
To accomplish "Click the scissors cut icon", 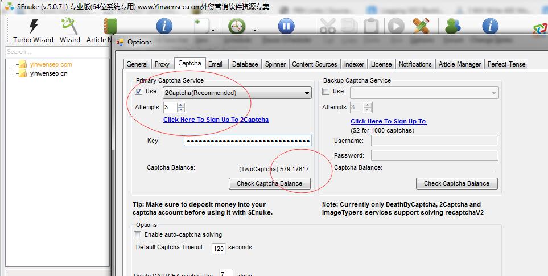I will tap(328, 26).
